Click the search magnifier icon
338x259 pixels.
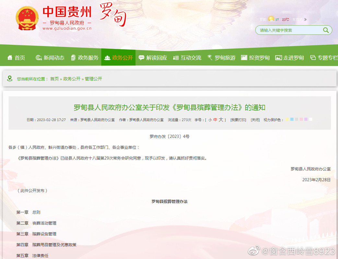(x=326, y=30)
